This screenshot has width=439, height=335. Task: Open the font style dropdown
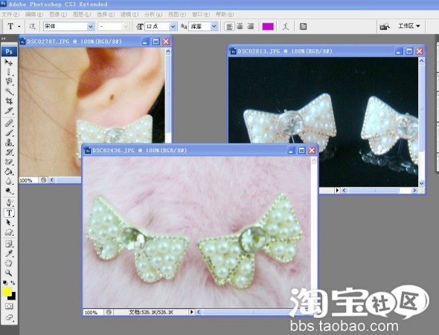[126, 27]
